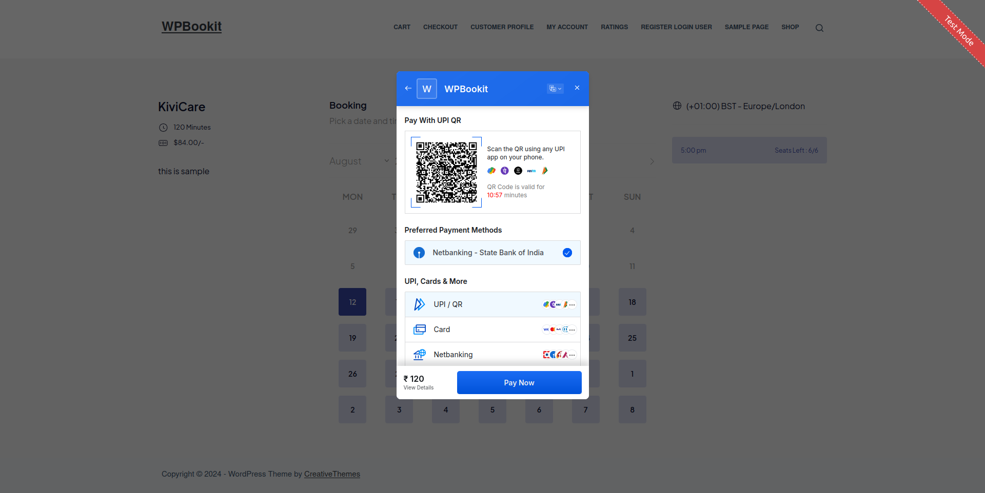Expand the August month dropdown
Viewport: 985px width, 493px height.
[x=360, y=161]
